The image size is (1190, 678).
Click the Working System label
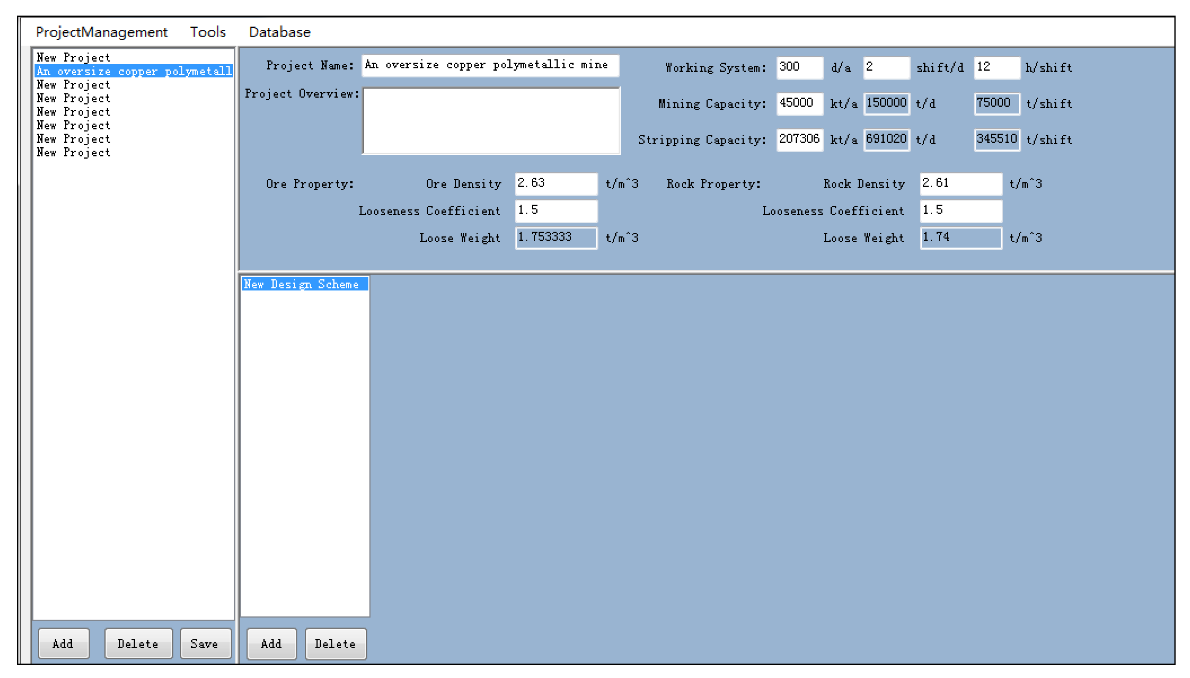[716, 68]
